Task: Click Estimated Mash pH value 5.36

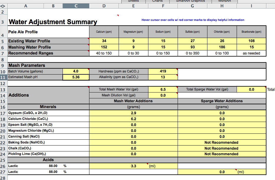Action: [76, 77]
